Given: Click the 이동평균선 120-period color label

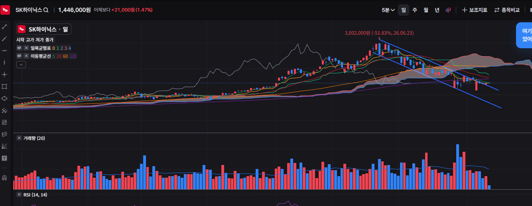Looking at the screenshot, I should [x=73, y=56].
